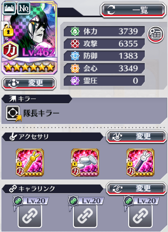Viewport: 168px width, 232px height.
Task: Tap the 攻撃 attack stat row
Action: (x=104, y=44)
